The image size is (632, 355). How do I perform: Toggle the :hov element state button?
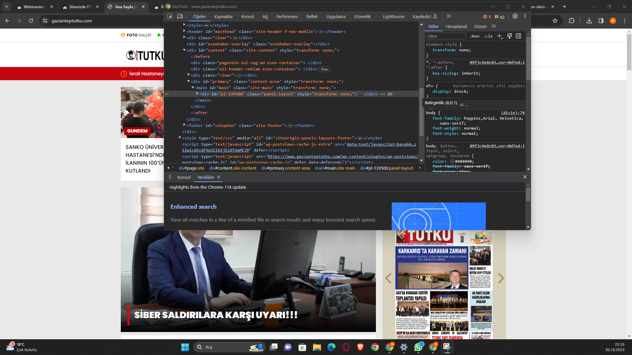click(475, 36)
